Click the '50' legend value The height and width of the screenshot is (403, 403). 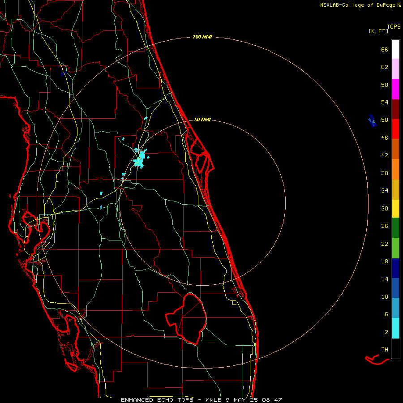point(385,120)
